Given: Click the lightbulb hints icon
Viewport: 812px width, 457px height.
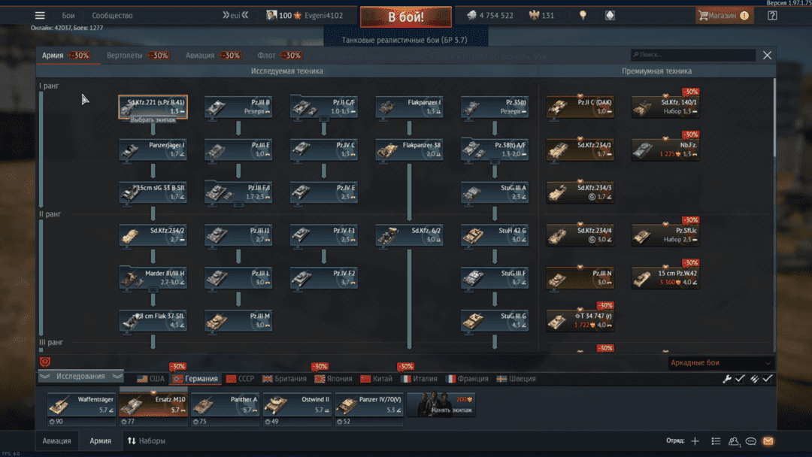Looking at the screenshot, I should tap(583, 16).
